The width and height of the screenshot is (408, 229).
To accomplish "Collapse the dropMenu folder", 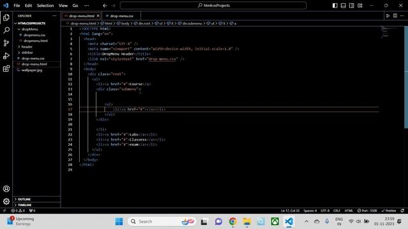I will 29,29.
